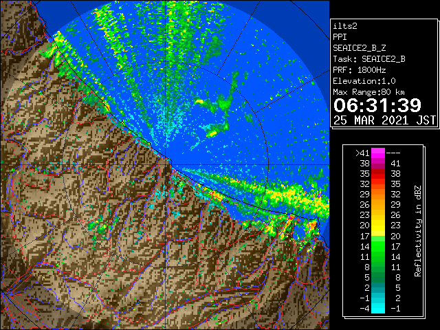Image resolution: width=440 pixels, height=330 pixels.
Task: Click the 'Task: SEAICE2_B' line
Action: point(369,59)
